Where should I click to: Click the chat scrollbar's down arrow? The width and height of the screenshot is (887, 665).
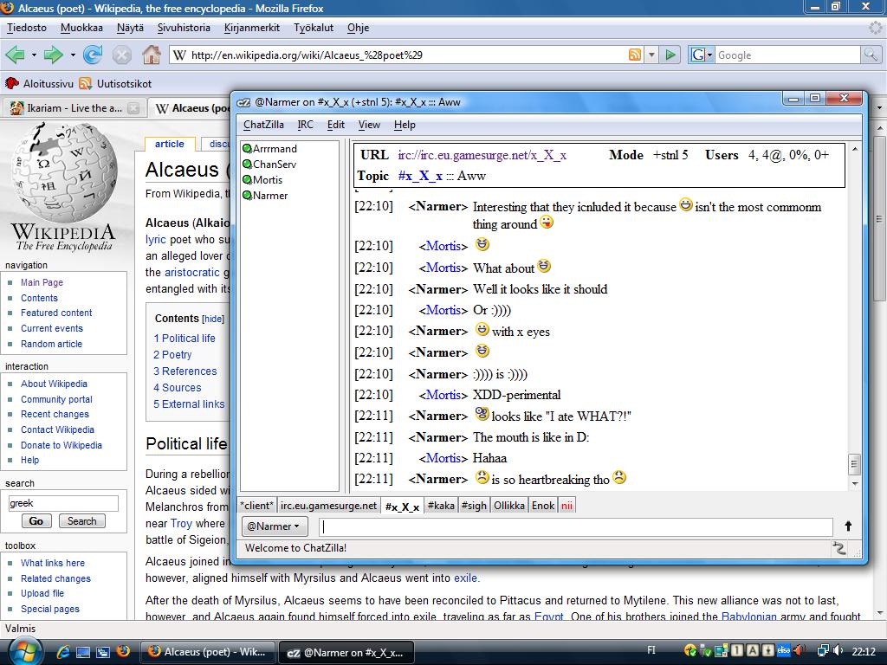[855, 484]
